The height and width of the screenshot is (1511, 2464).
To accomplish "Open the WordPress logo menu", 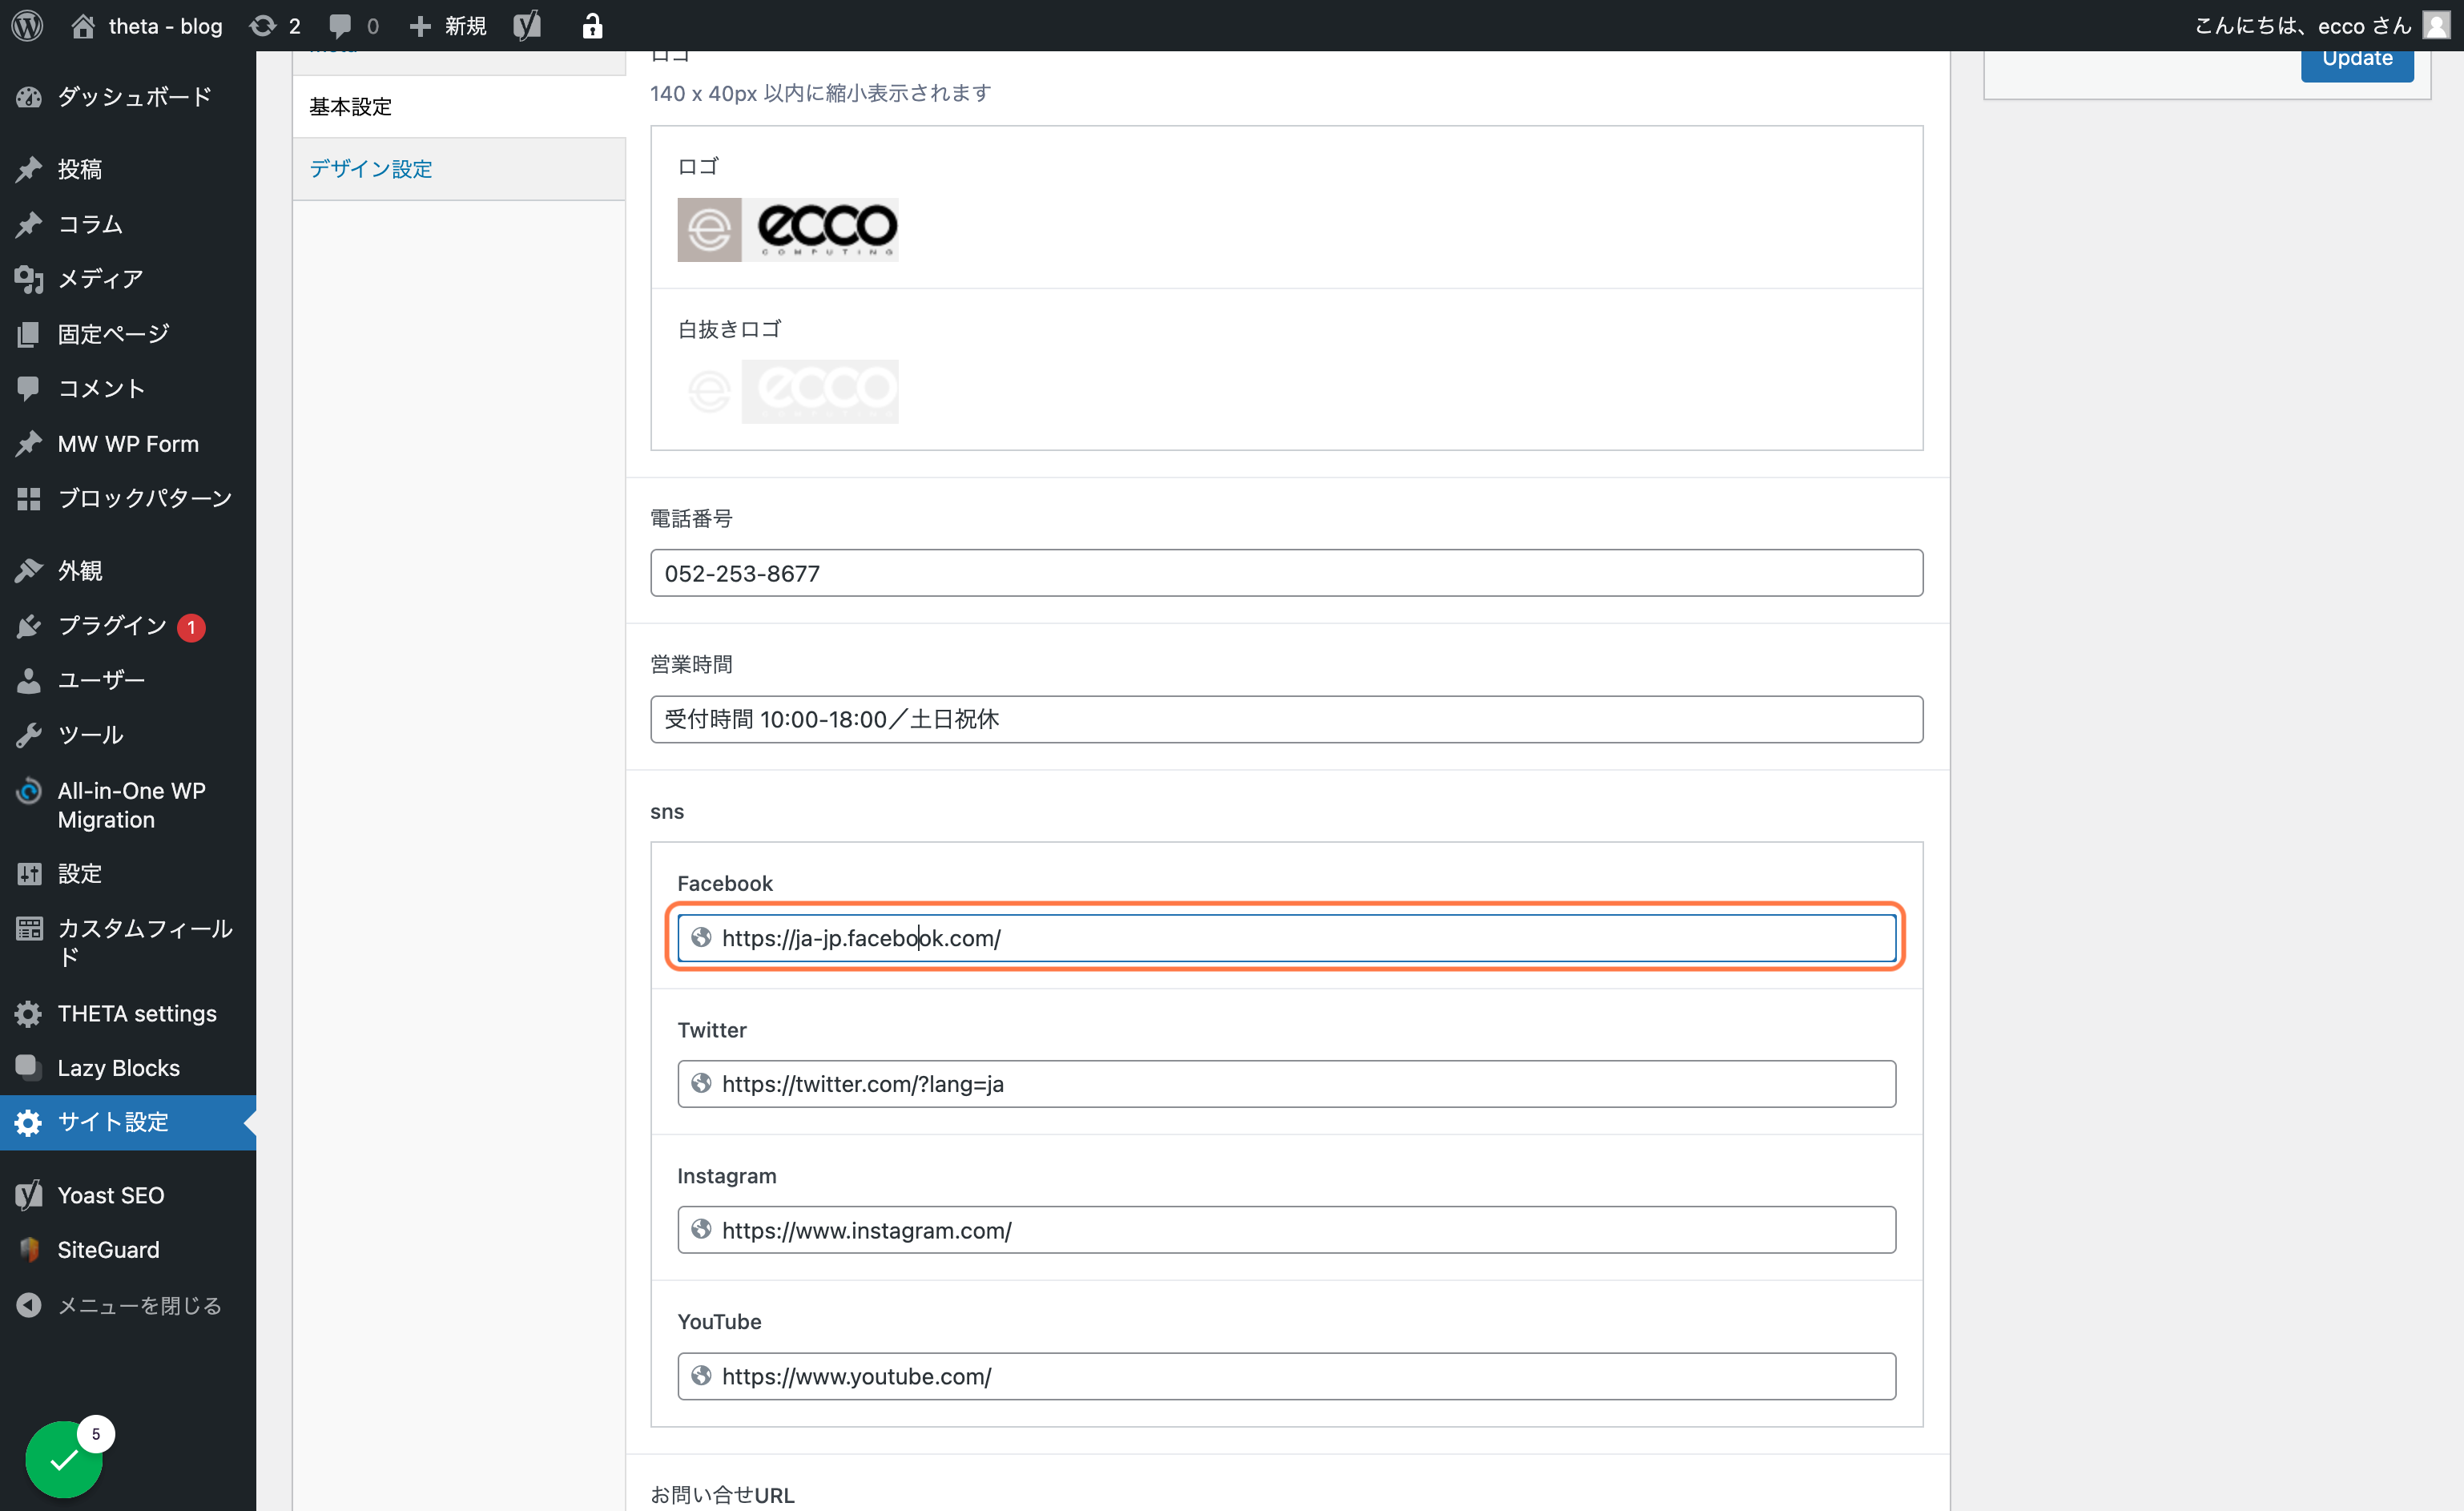I will click(x=27, y=25).
